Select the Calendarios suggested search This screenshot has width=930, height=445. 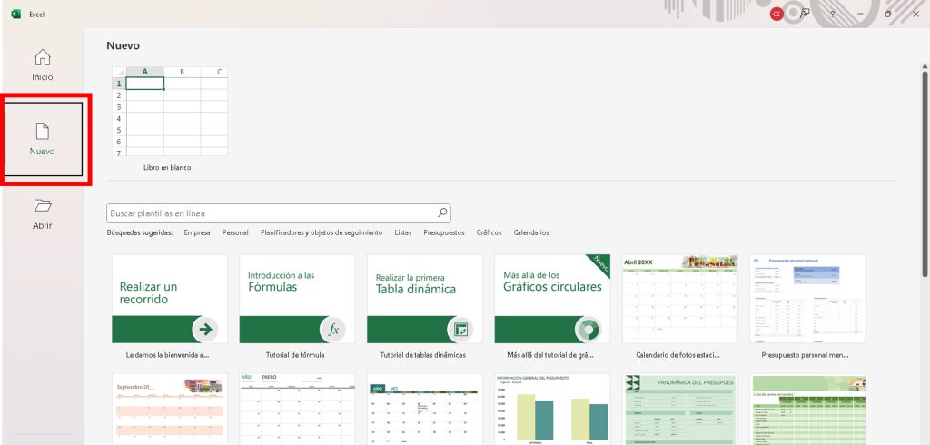[531, 233]
